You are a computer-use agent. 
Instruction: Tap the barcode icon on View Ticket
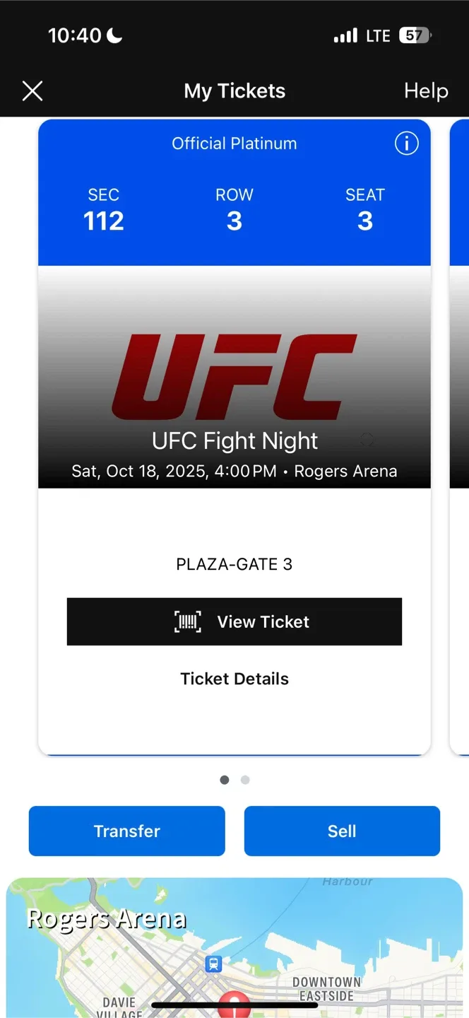(x=188, y=622)
